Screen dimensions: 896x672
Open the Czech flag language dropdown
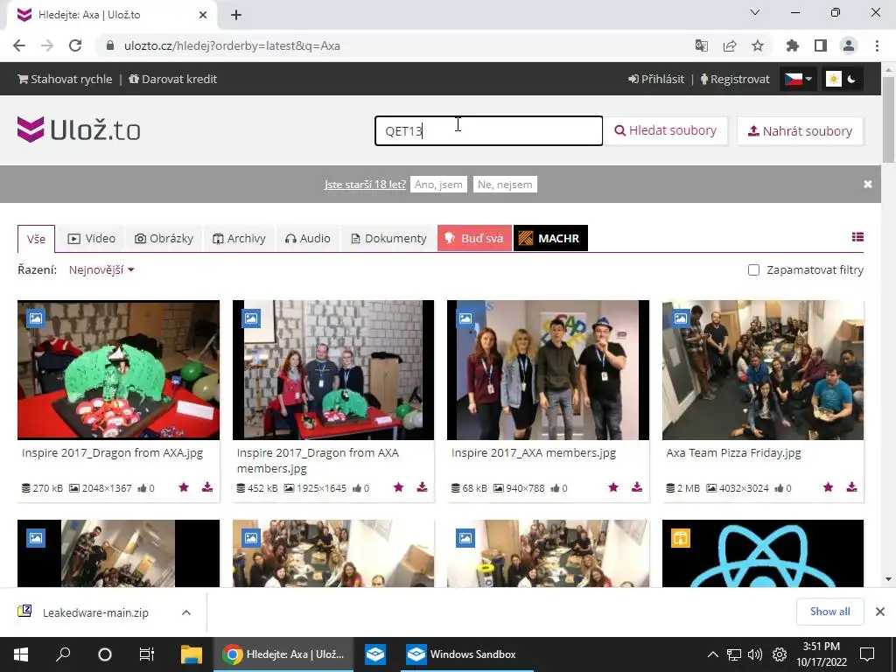[x=798, y=79]
